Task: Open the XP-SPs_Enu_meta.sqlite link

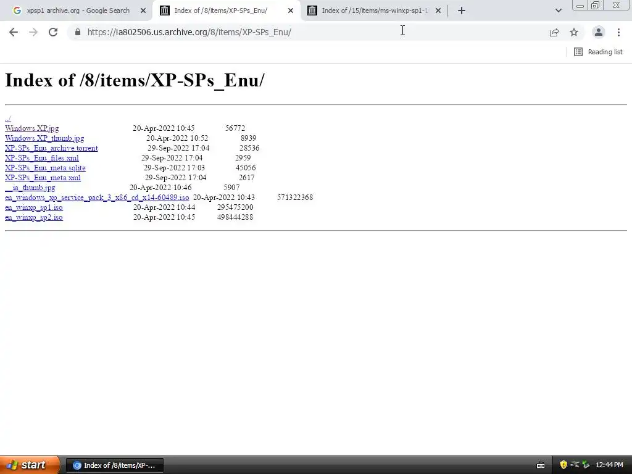Action: pyautogui.click(x=45, y=168)
